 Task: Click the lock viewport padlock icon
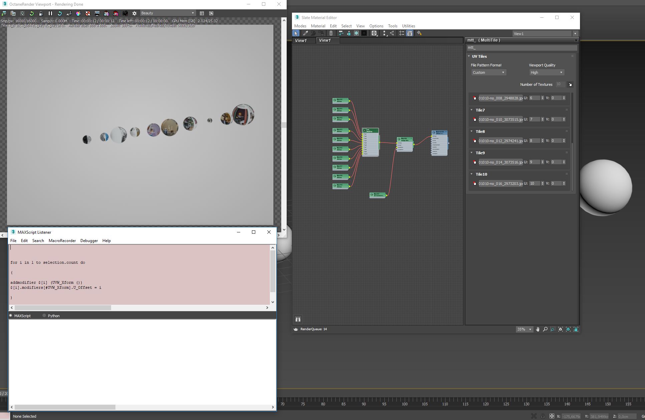tap(41, 13)
